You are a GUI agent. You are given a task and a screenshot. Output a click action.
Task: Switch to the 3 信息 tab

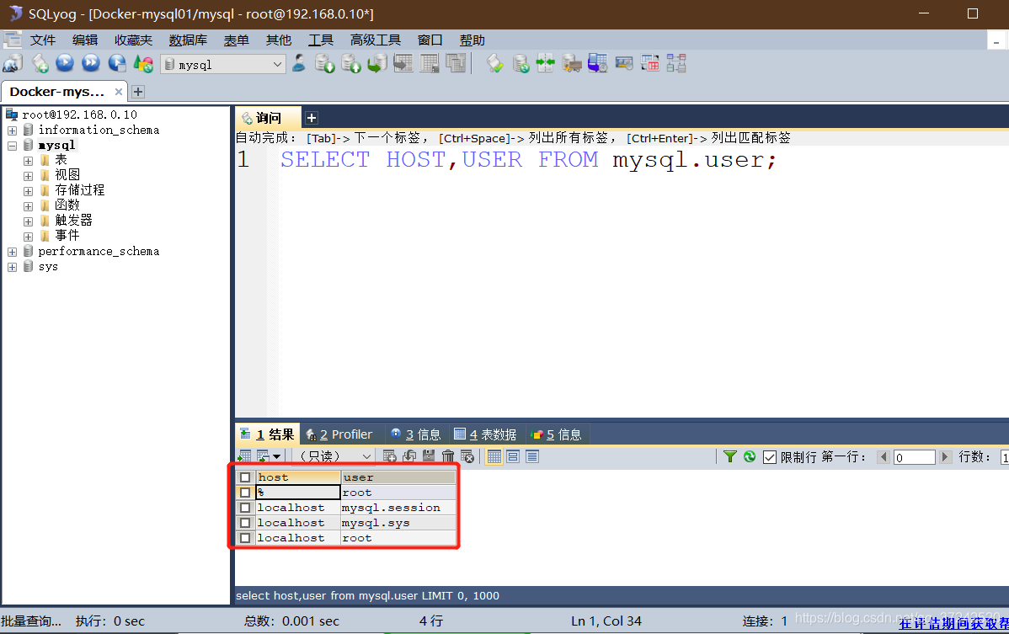416,434
